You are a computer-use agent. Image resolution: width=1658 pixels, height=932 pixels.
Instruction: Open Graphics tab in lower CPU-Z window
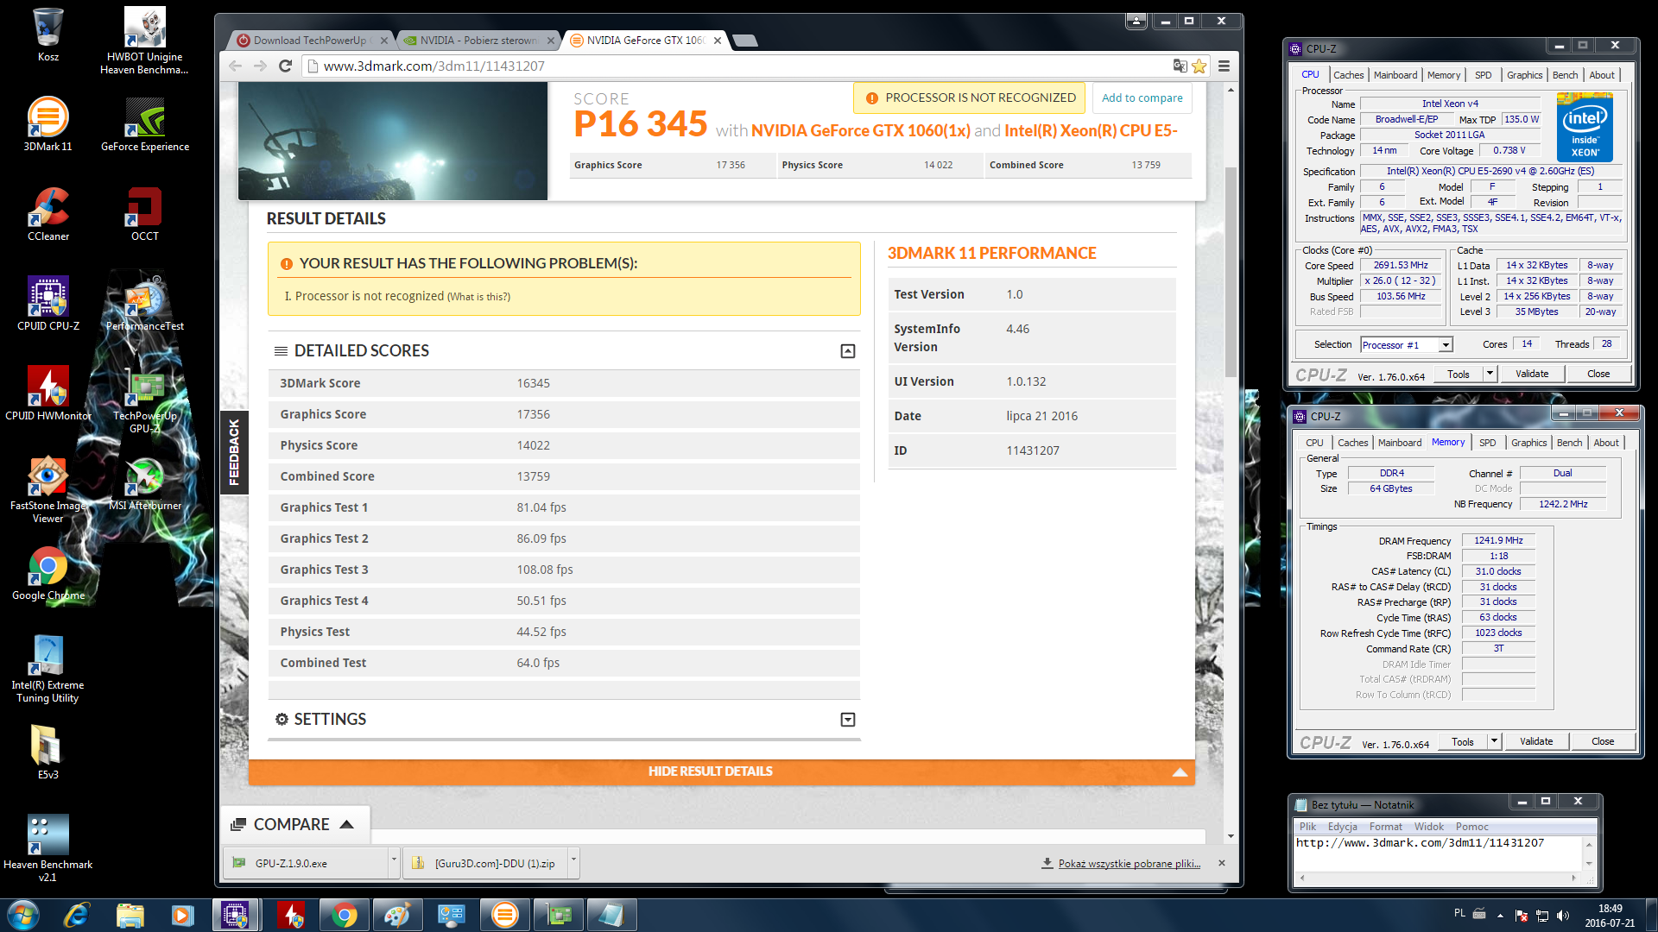1528,443
